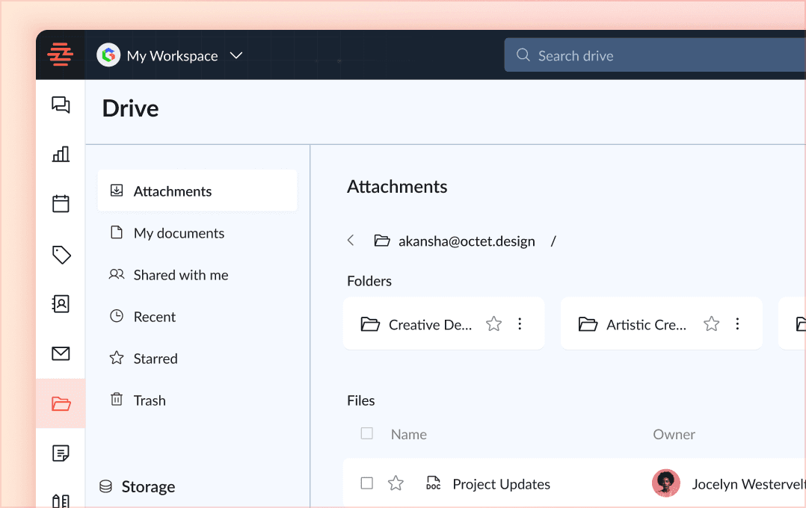Open the Artistic Cre... folder card

(661, 323)
